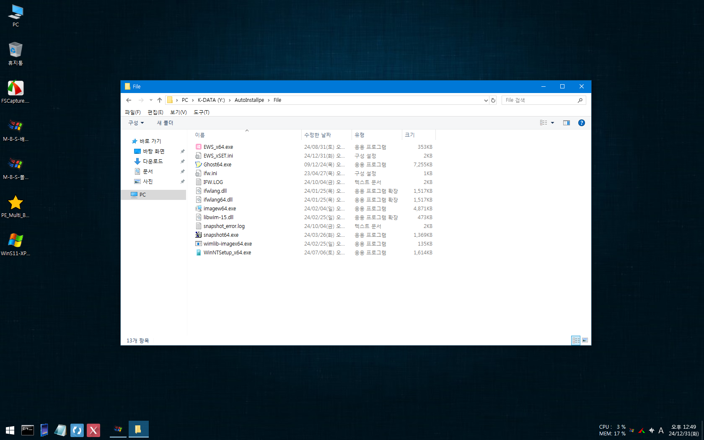
Task: Open the view options dropdown arrow
Action: point(552,123)
